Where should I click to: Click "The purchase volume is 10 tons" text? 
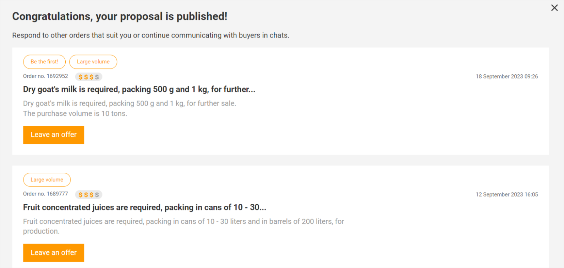click(x=75, y=114)
